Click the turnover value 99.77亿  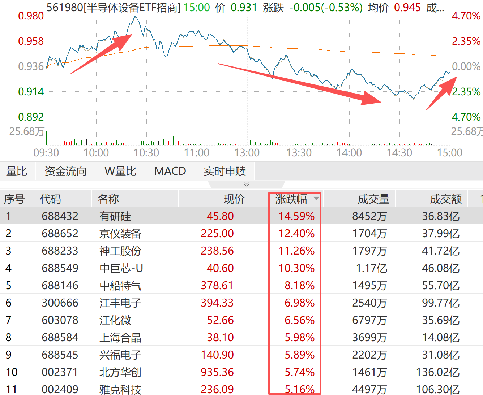click(x=441, y=303)
